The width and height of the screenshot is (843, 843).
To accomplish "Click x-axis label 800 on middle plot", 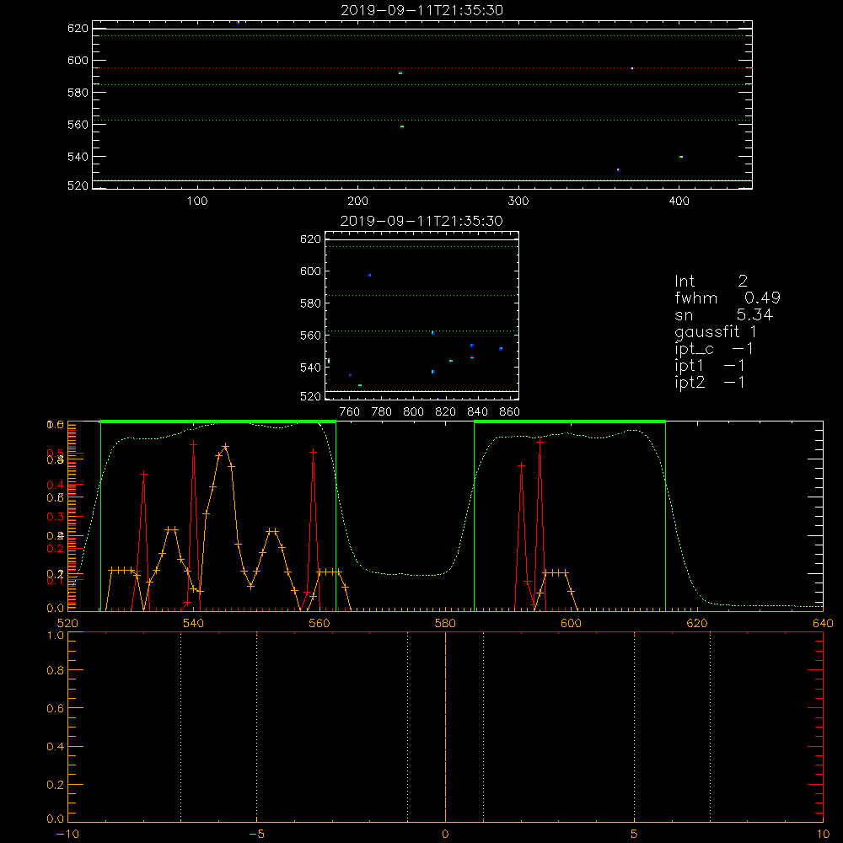I will (413, 412).
